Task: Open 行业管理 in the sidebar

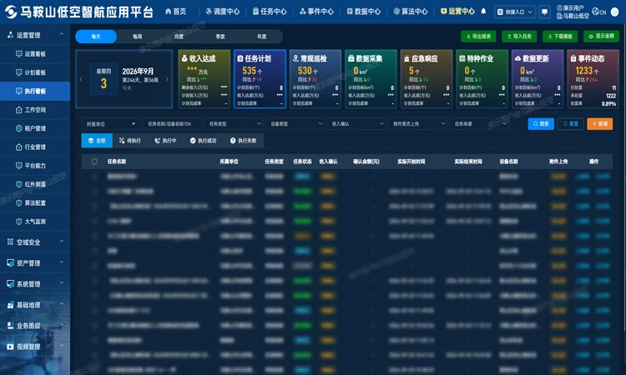Action: [35, 147]
